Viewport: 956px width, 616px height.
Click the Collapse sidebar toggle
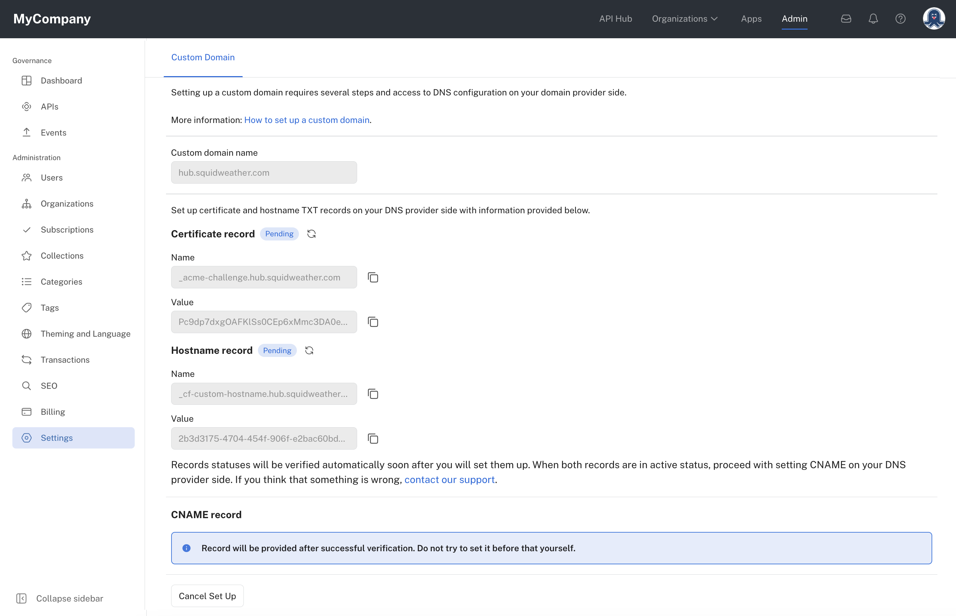(x=22, y=598)
